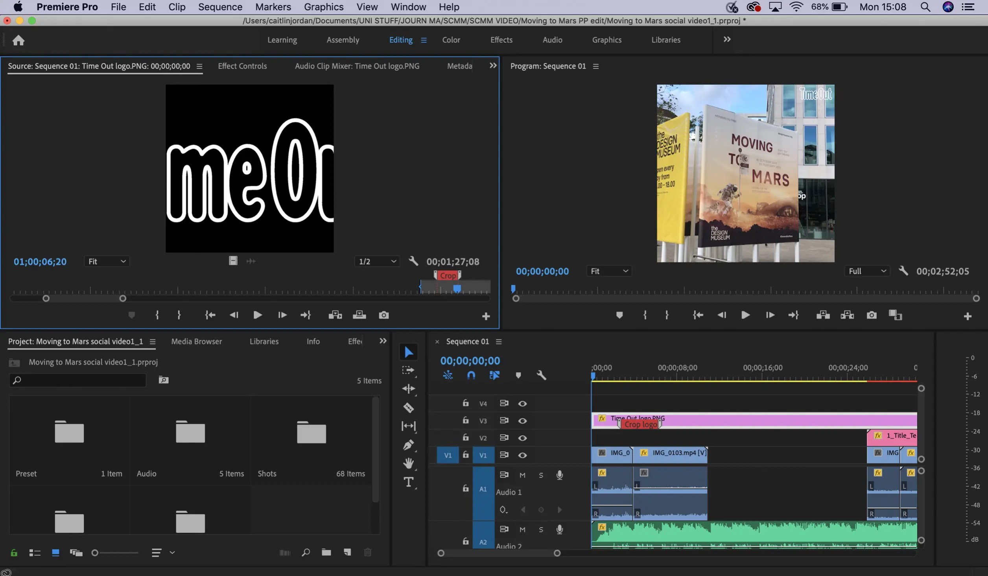988x576 pixels.
Task: Select the Hand tool
Action: click(408, 463)
